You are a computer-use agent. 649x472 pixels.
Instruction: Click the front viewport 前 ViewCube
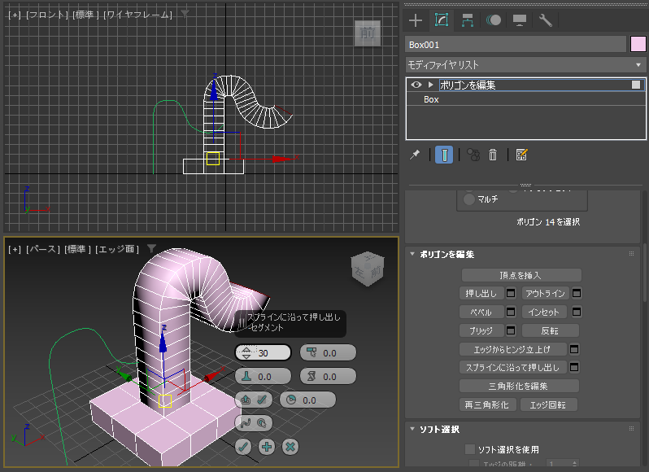point(368,33)
